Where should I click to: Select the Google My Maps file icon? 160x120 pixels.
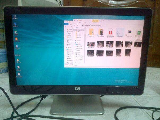click(110, 32)
